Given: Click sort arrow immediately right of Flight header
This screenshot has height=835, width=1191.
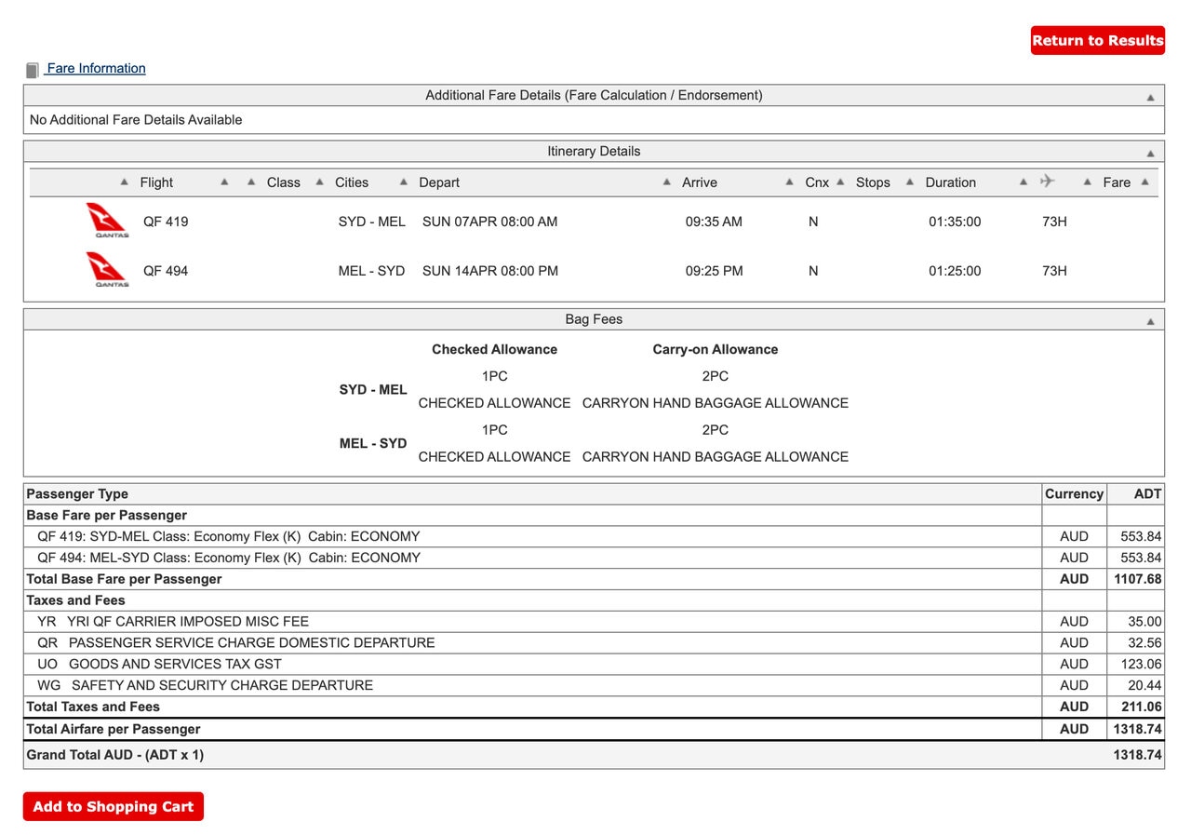Looking at the screenshot, I should point(224,182).
